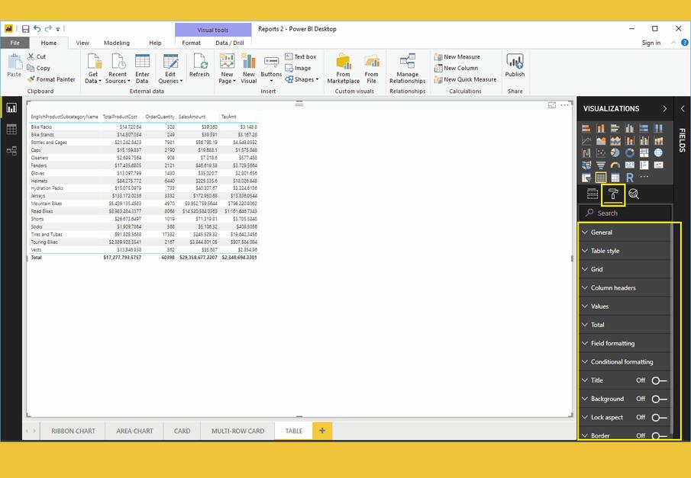
Task: Go to the MULTI-ROW CARD page tab
Action: (238, 431)
